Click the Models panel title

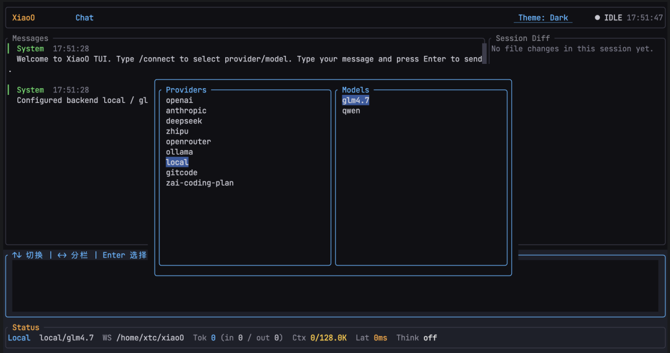pos(355,90)
